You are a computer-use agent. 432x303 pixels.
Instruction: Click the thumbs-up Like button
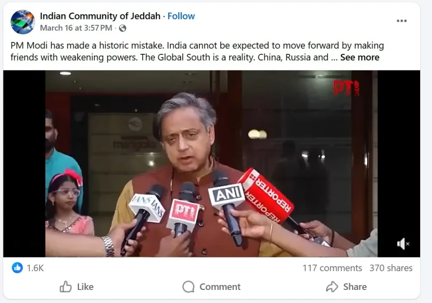[77, 287]
